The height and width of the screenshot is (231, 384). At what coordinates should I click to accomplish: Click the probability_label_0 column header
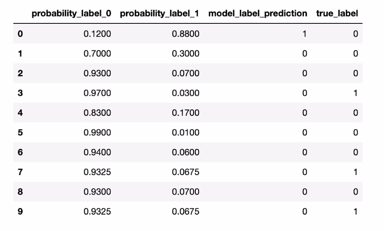71,14
